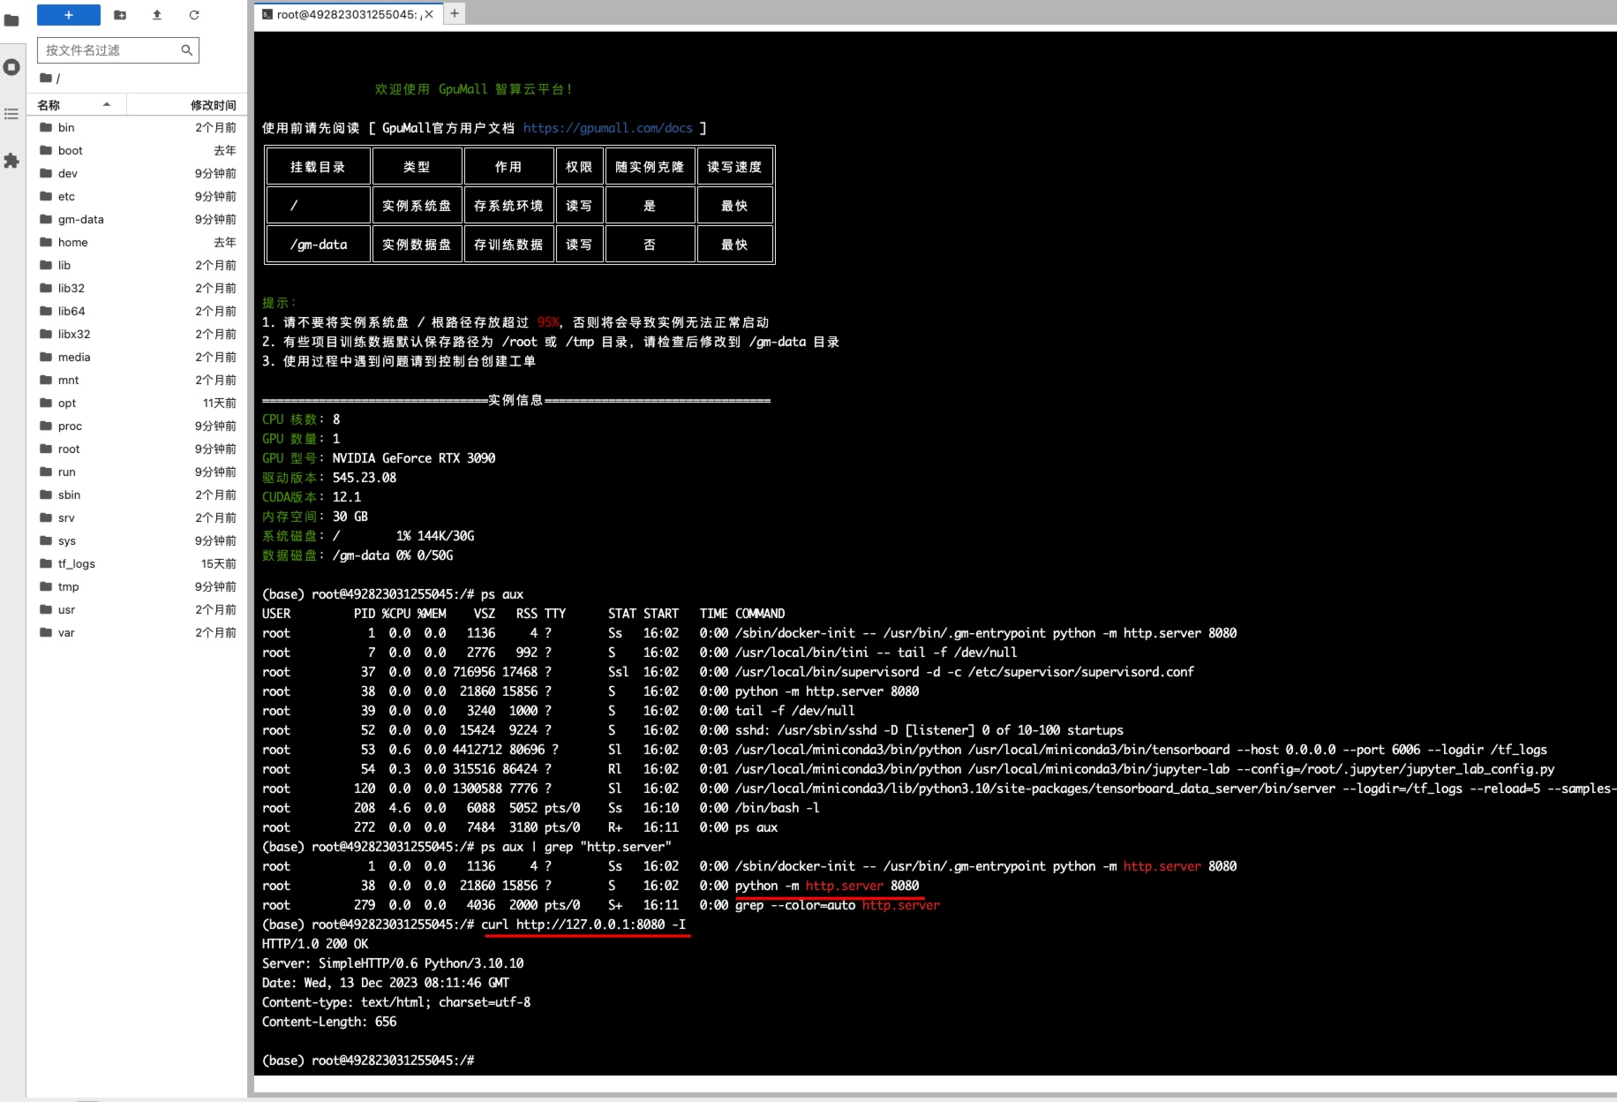Viewport: 1617px width, 1102px height.
Task: Select the lib32 folder
Action: coord(138,289)
